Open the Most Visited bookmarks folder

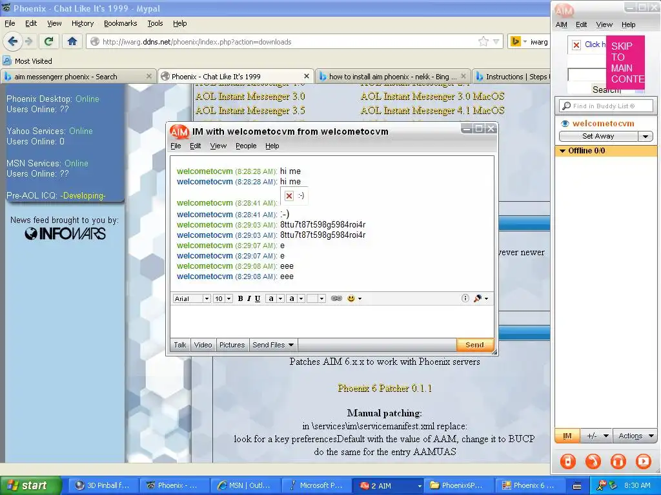(x=27, y=61)
